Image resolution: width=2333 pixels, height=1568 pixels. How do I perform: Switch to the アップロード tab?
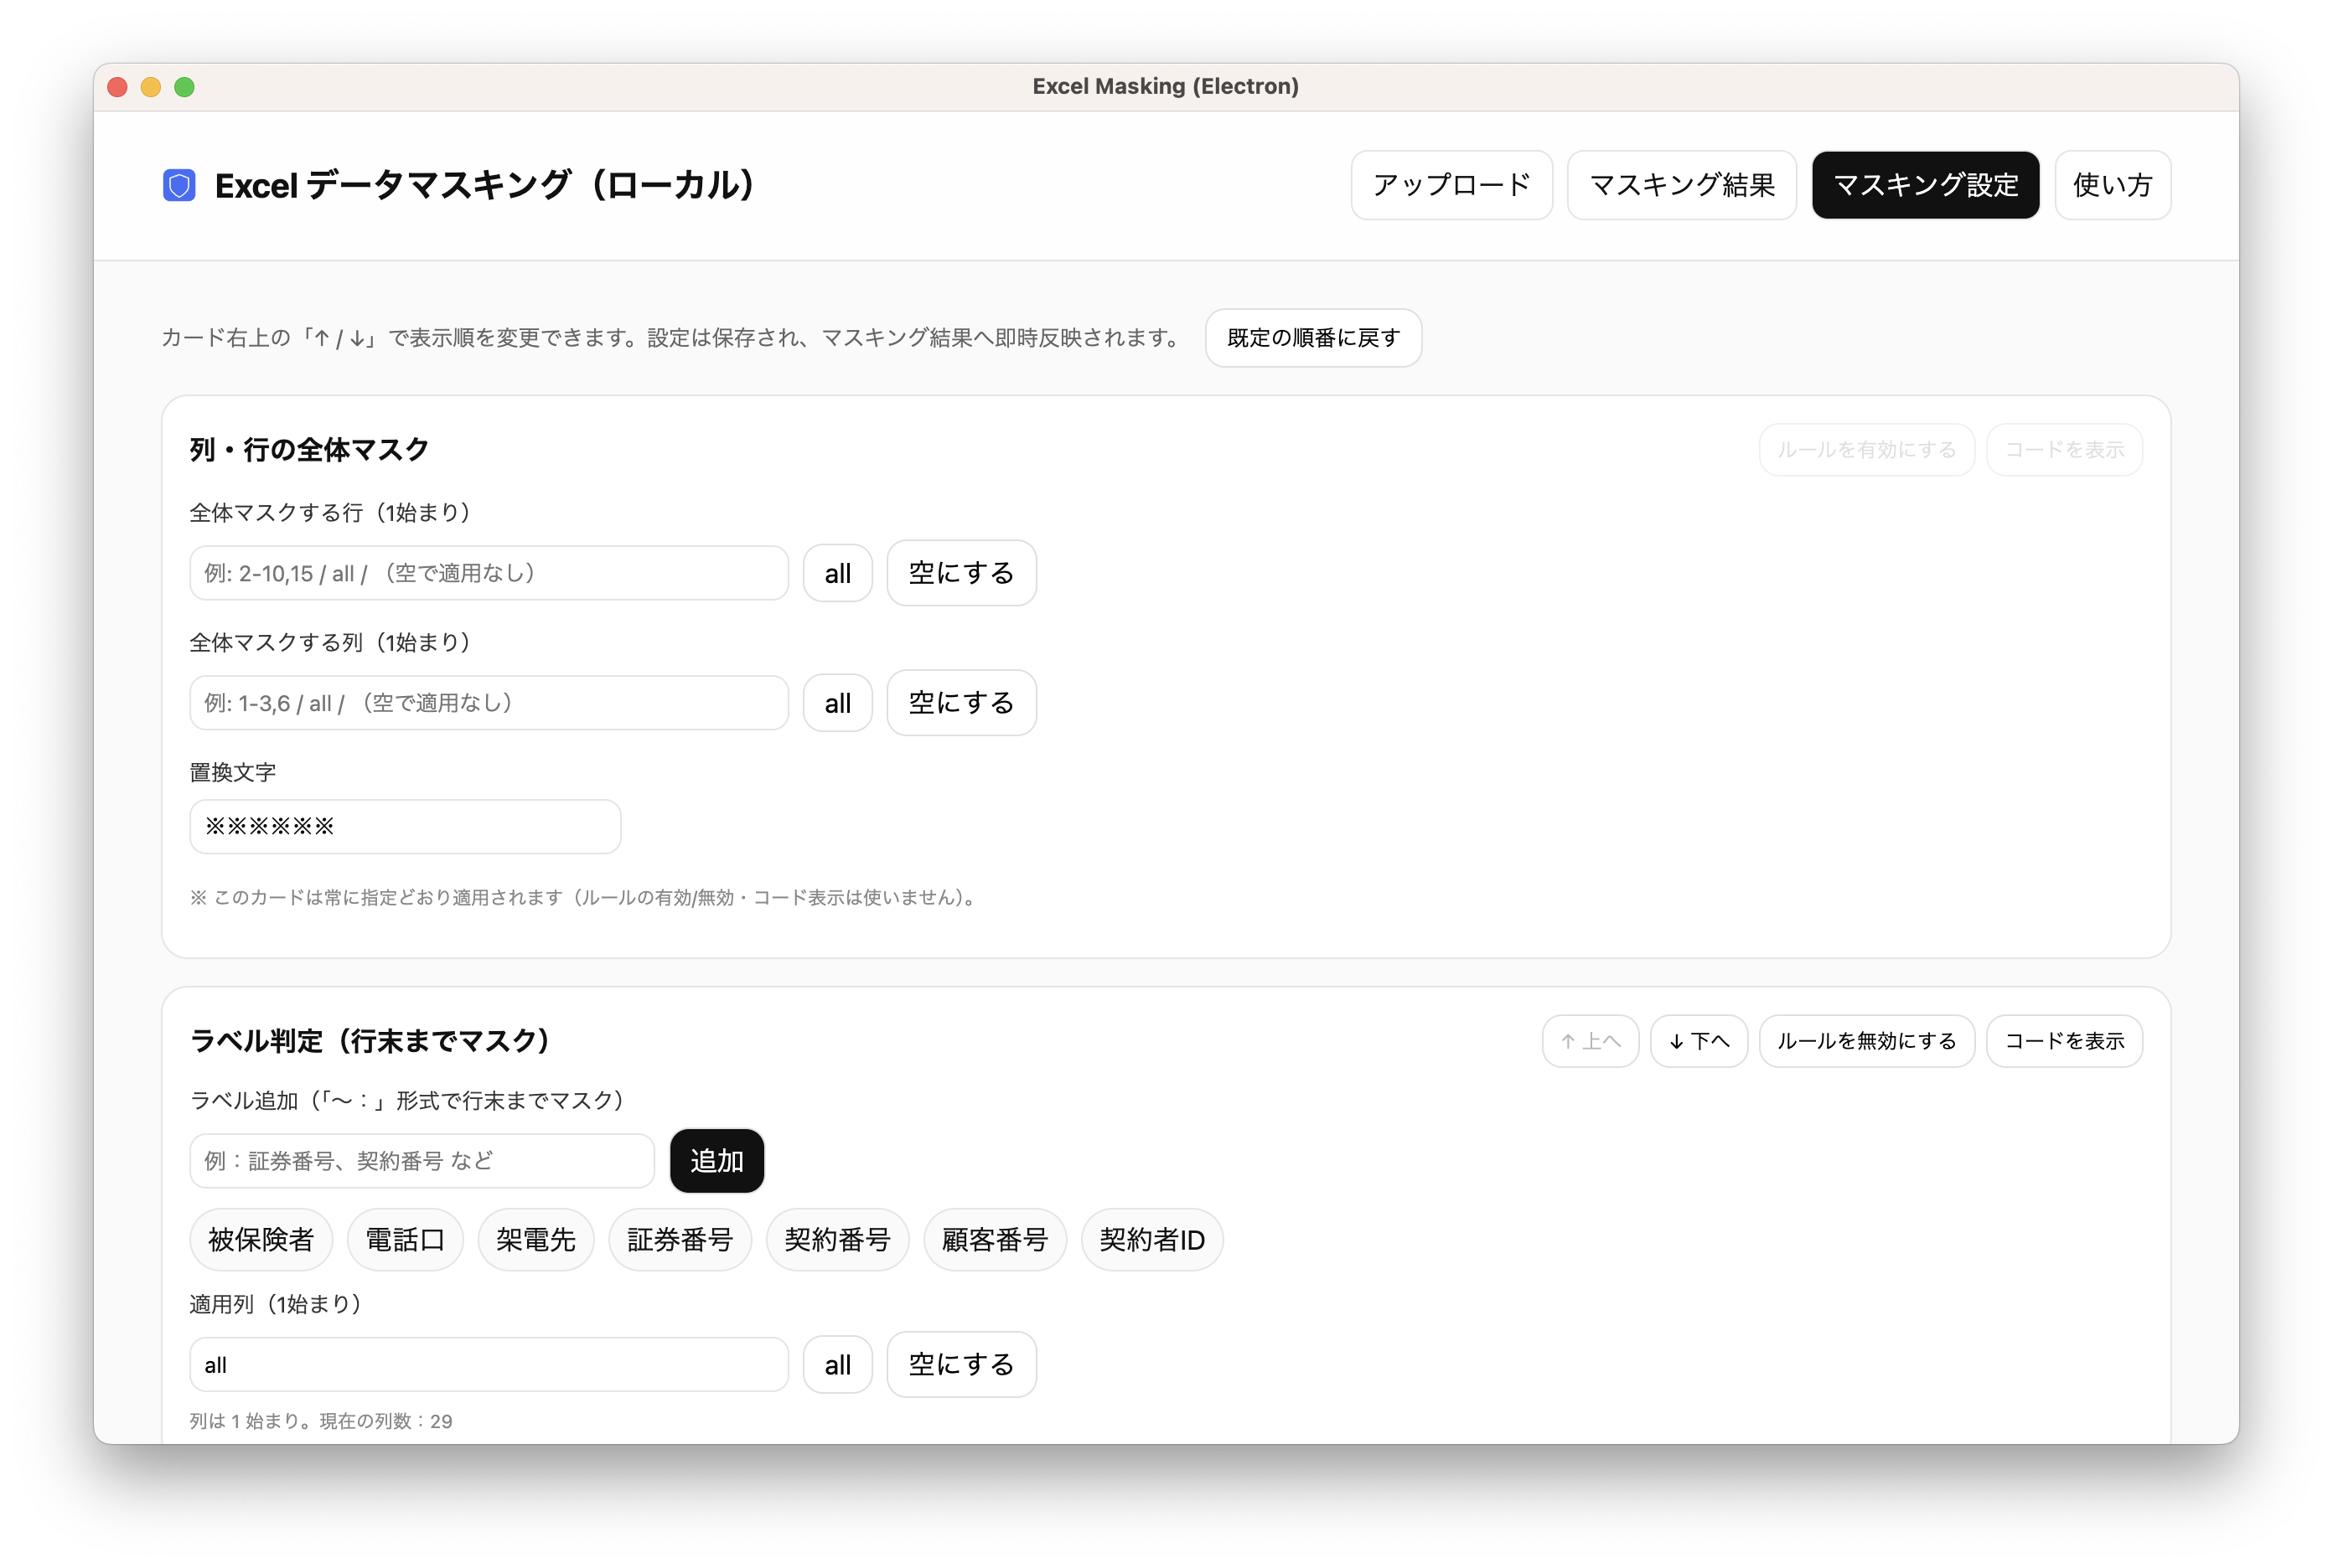pyautogui.click(x=1451, y=185)
